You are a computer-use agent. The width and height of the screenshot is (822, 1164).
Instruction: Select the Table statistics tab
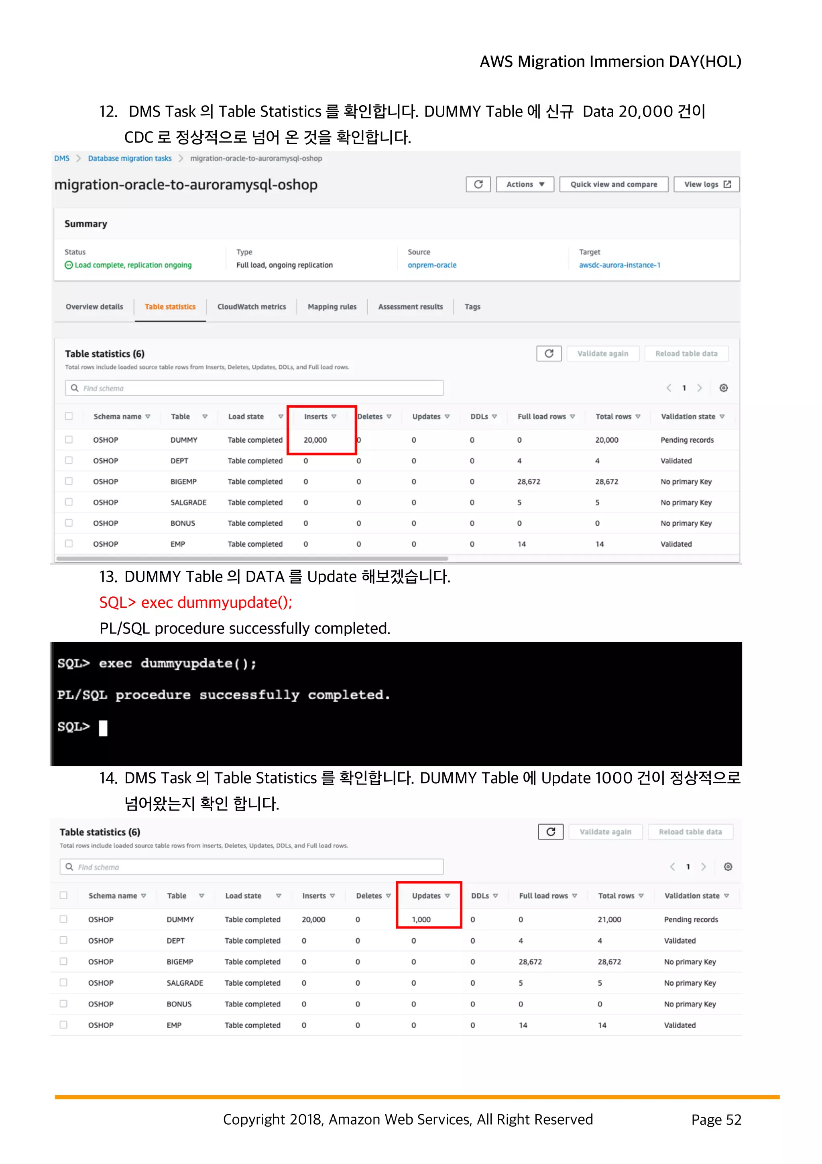[170, 307]
